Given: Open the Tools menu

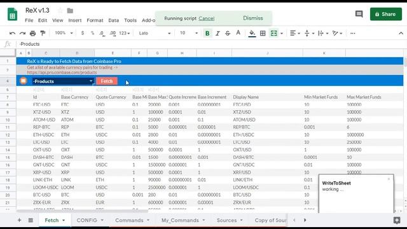Looking at the screenshot, I should (x=130, y=20).
